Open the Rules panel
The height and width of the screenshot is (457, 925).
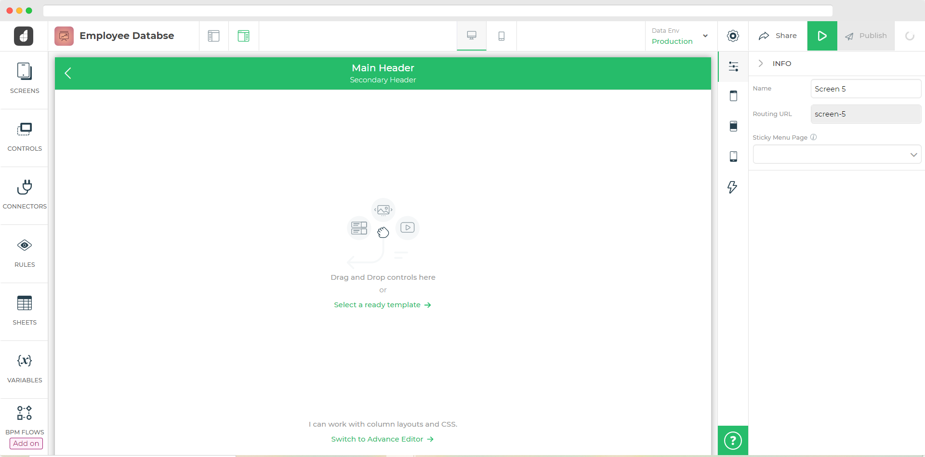[25, 253]
